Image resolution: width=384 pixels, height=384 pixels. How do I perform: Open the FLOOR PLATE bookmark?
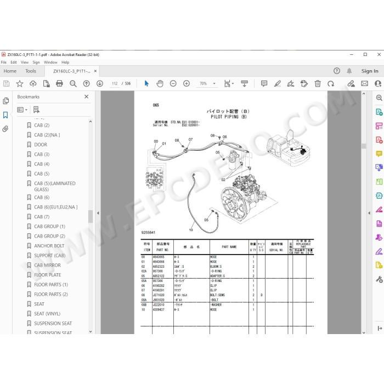(x=48, y=275)
